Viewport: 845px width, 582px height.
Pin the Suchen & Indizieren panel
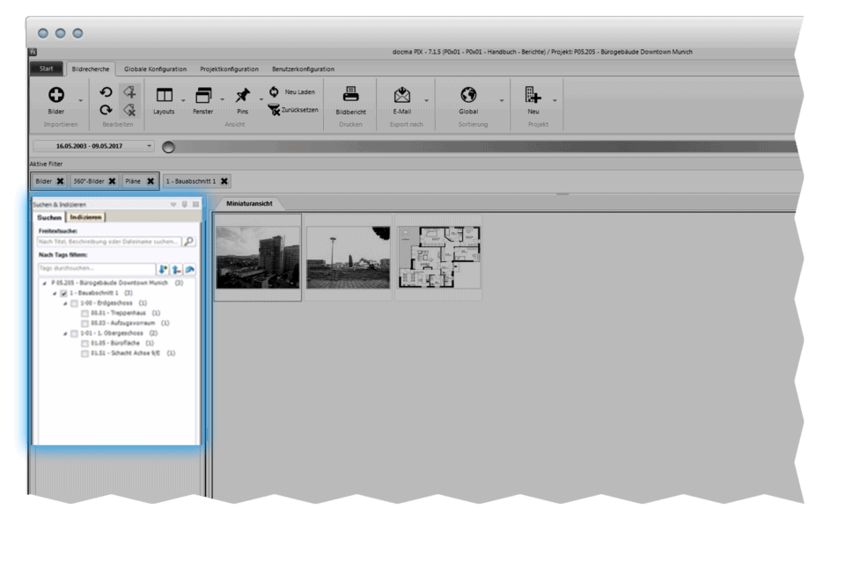(x=184, y=205)
